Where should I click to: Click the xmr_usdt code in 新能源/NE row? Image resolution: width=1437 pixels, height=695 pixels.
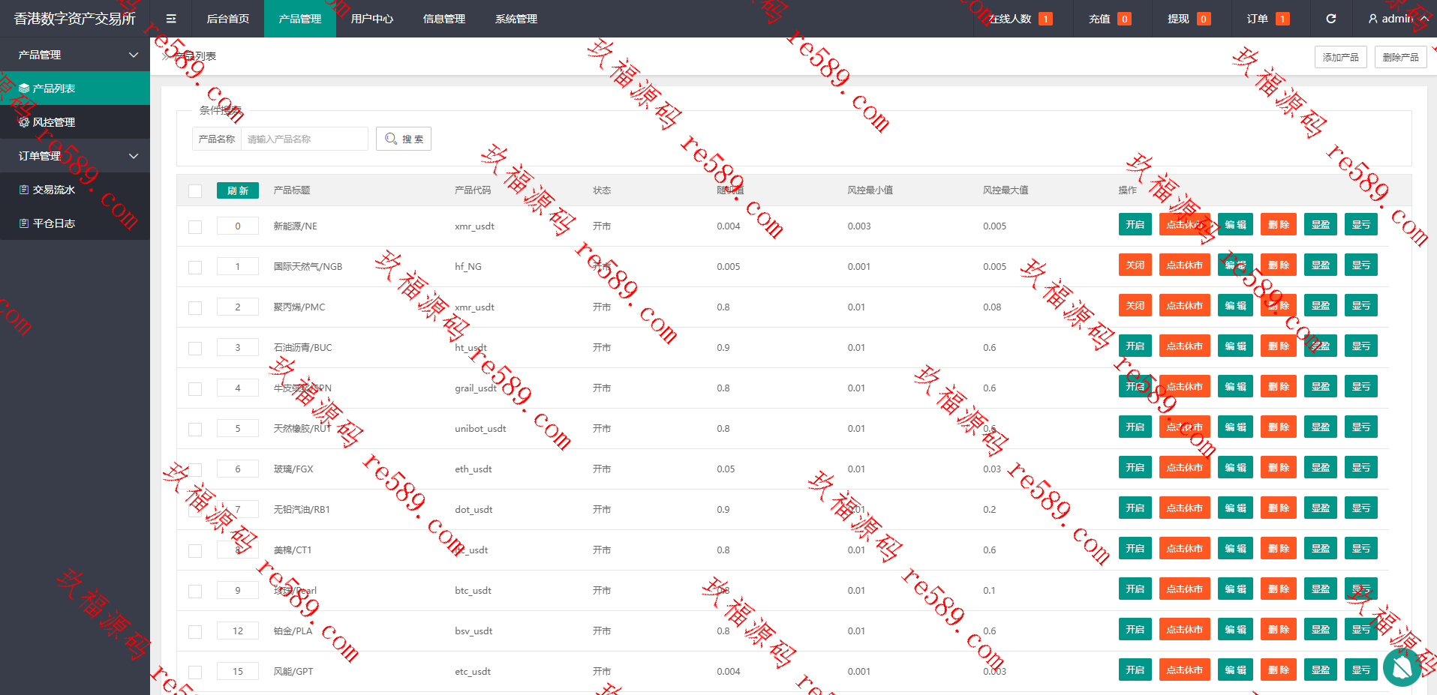click(x=474, y=226)
